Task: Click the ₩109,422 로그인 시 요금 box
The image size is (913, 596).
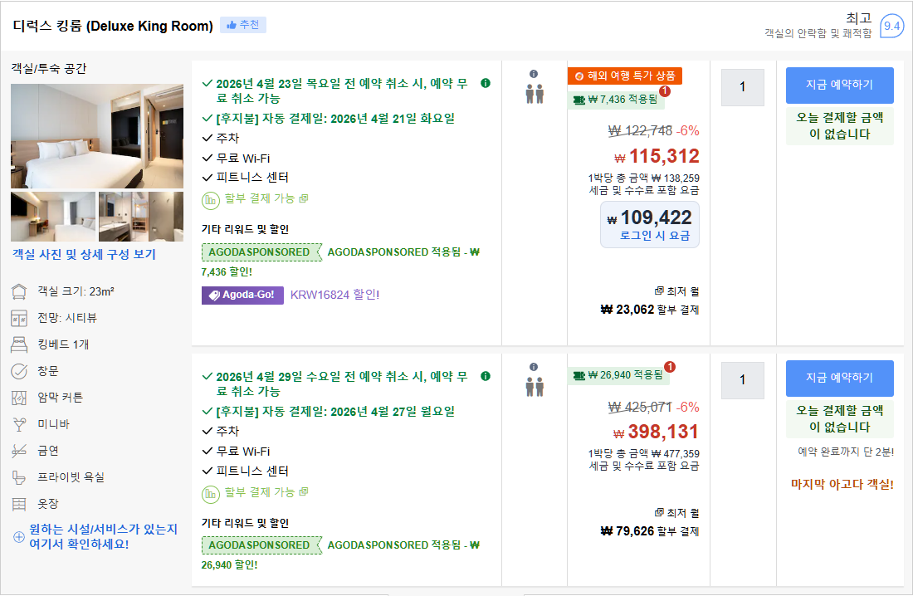Action: click(649, 224)
